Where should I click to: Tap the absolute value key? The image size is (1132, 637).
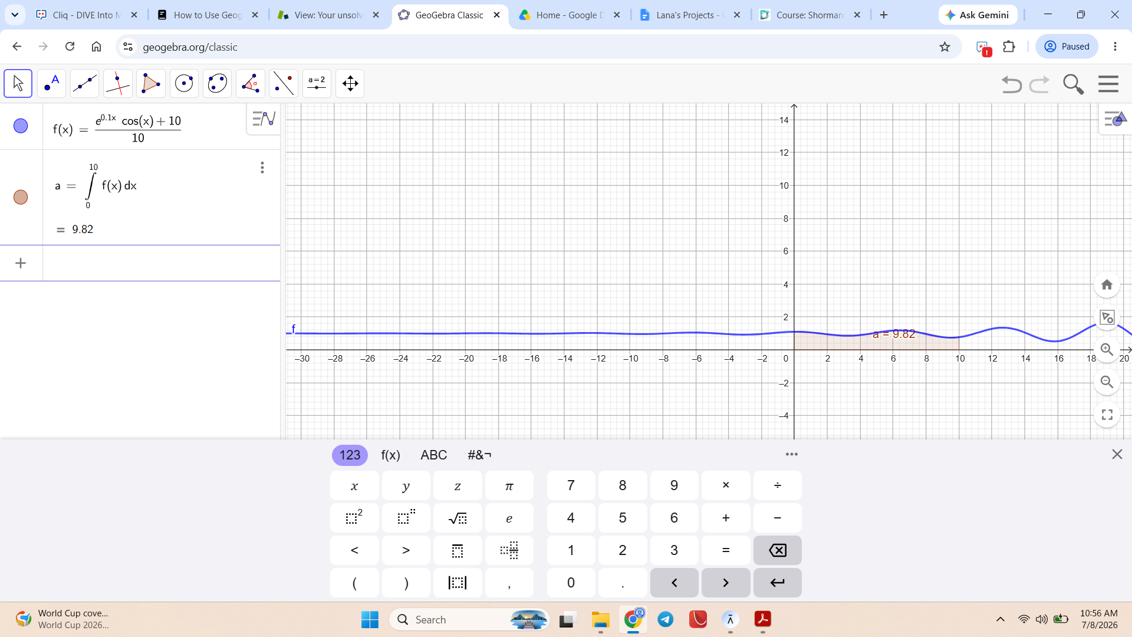(458, 583)
